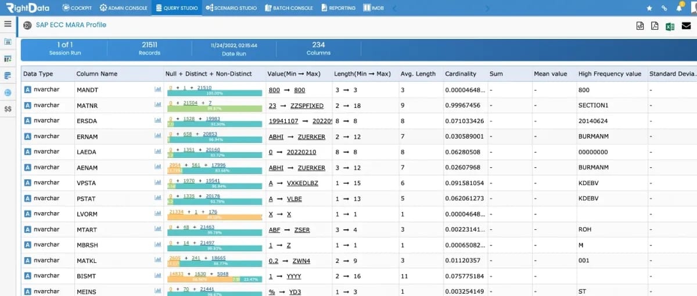Screen dimensions: 697x296
Task: Click the profile icon beside SAP ECC MARA Profile
Action: pos(27,25)
